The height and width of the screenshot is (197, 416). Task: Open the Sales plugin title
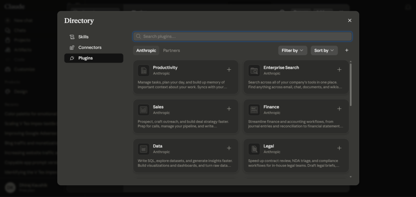click(158, 107)
